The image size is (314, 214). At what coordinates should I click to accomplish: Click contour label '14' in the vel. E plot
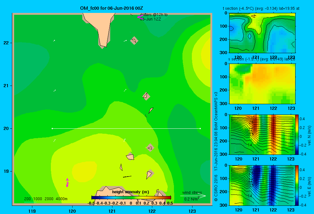(x=250, y=196)
